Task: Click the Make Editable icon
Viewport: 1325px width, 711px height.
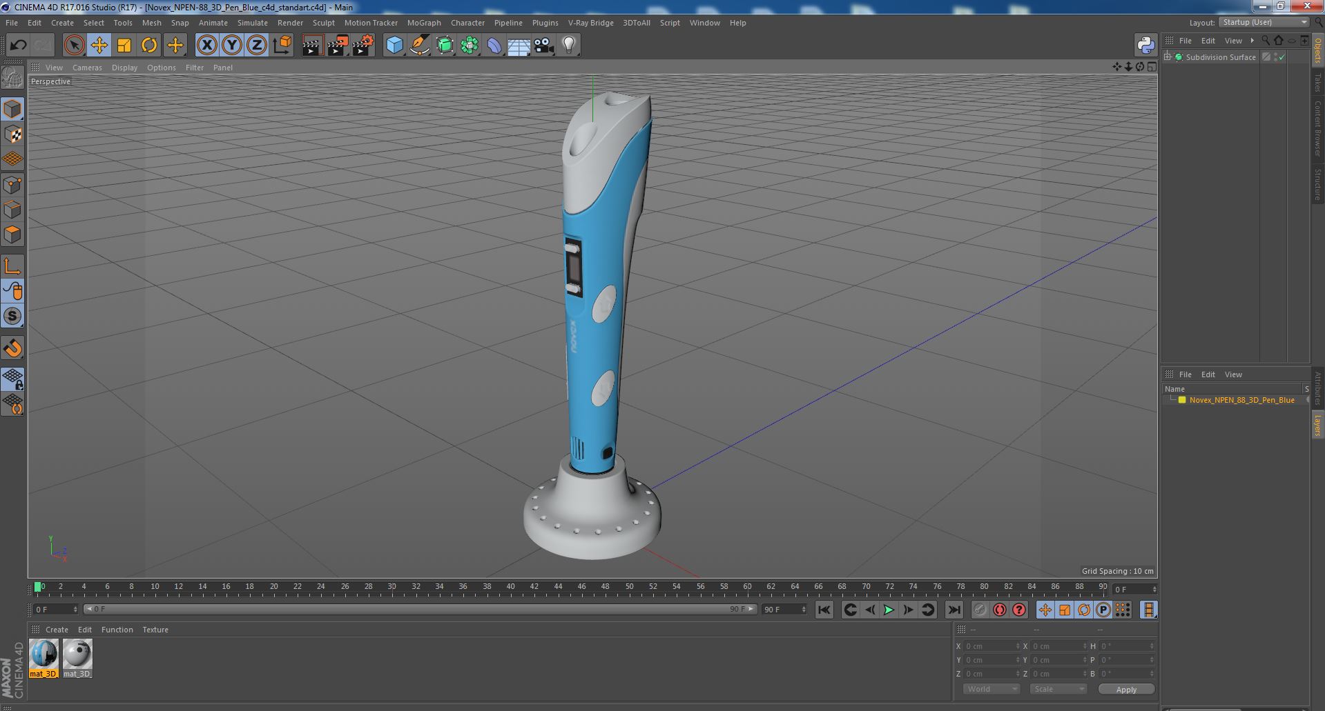Action: [12, 77]
